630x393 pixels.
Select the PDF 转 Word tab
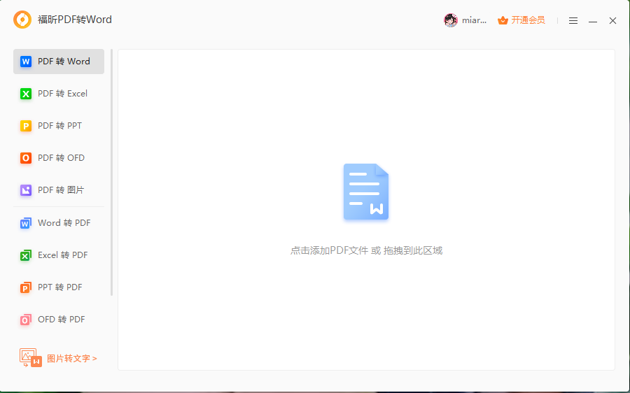click(x=59, y=62)
